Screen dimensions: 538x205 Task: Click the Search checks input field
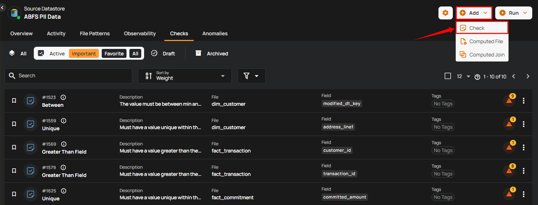point(72,76)
